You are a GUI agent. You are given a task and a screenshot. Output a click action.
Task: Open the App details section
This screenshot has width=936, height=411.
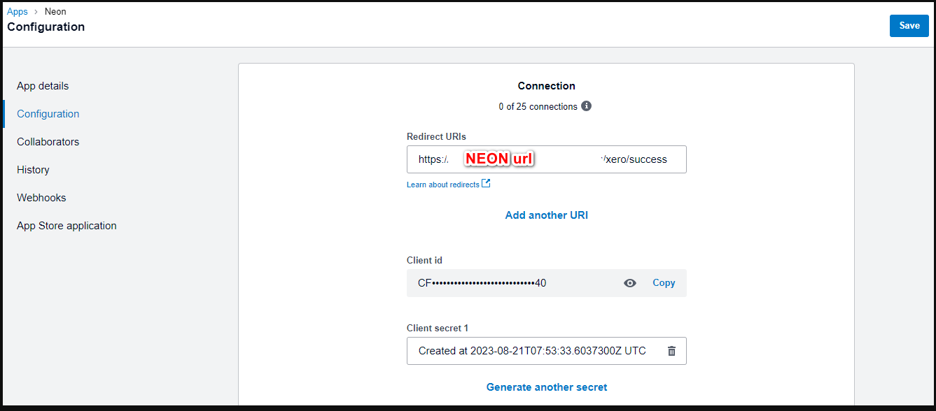[x=43, y=86]
